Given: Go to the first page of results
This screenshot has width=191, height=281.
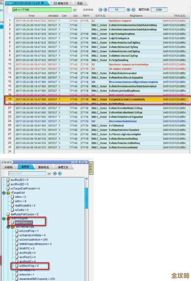Looking at the screenshot, I should 100,10.
